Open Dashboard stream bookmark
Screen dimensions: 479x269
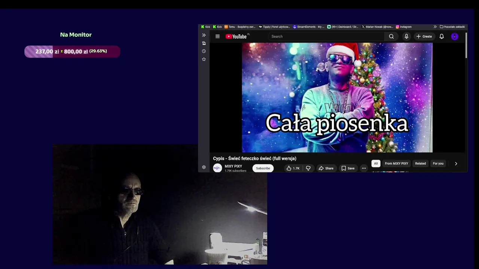click(343, 27)
